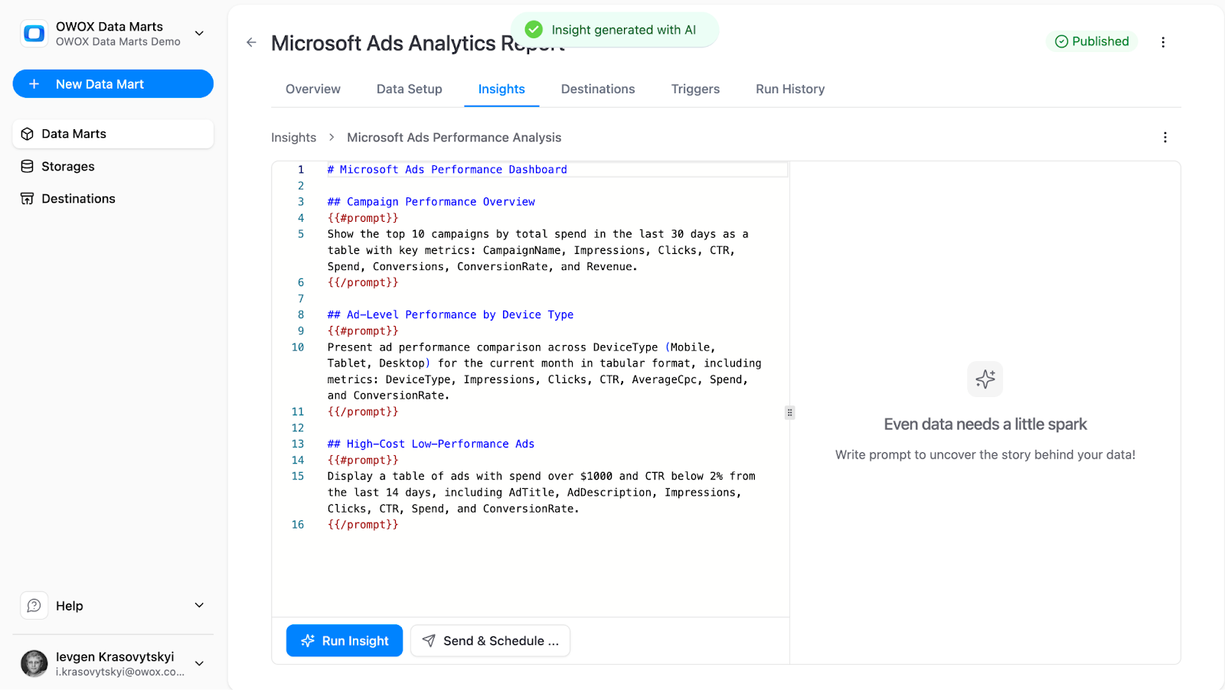Screen dimensions: 1225x690
Task: Click the New Data Mart button
Action: (113, 83)
